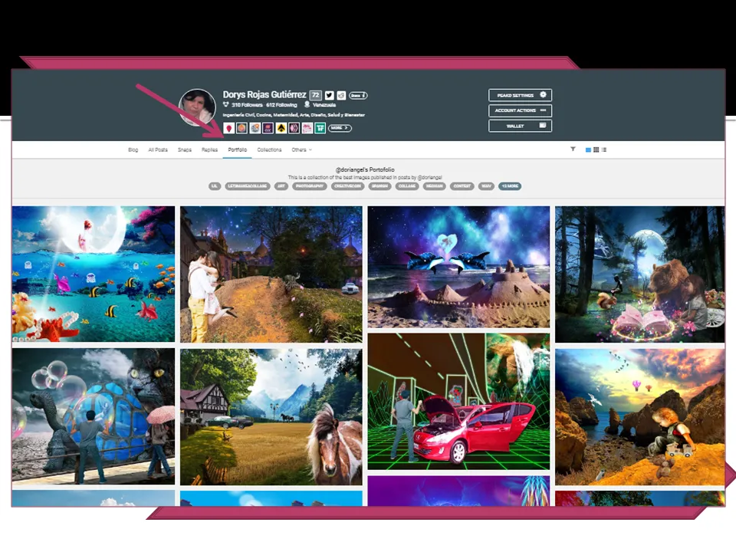Click the filter funnel icon

pos(573,149)
